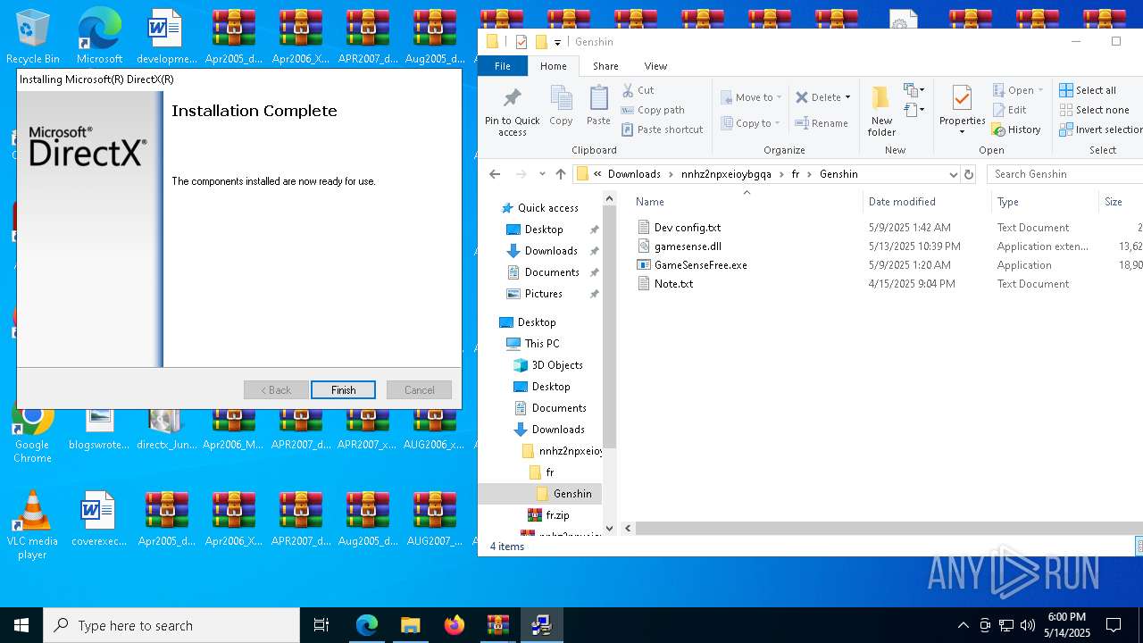Click WinRAR taskbar icon
Viewport: 1143px width, 643px height.
pyautogui.click(x=498, y=625)
